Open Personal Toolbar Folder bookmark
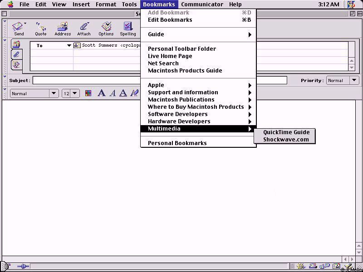363x272 pixels. click(198, 49)
